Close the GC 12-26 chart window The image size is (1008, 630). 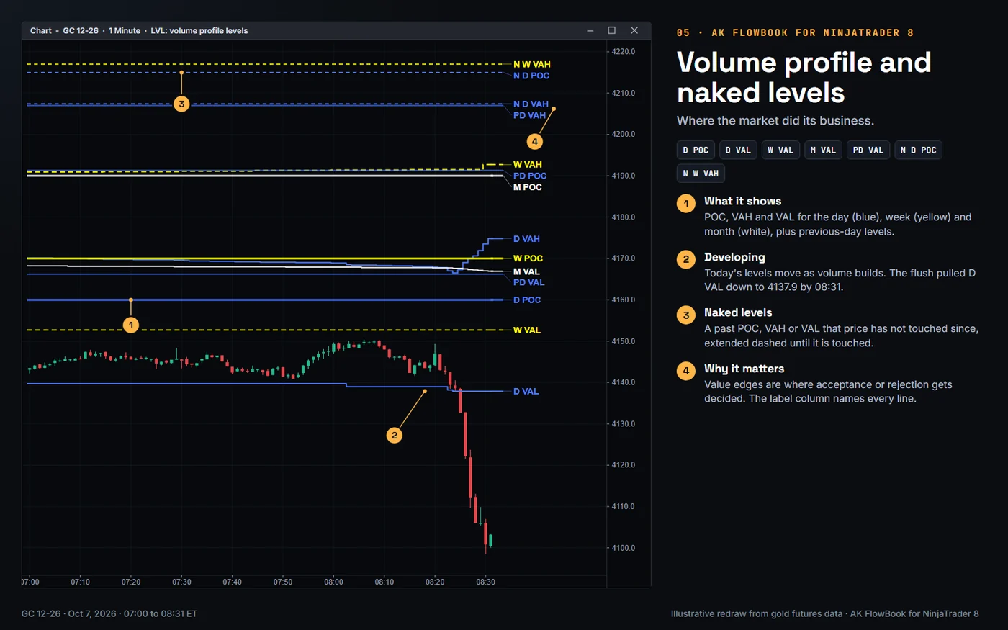pos(634,30)
